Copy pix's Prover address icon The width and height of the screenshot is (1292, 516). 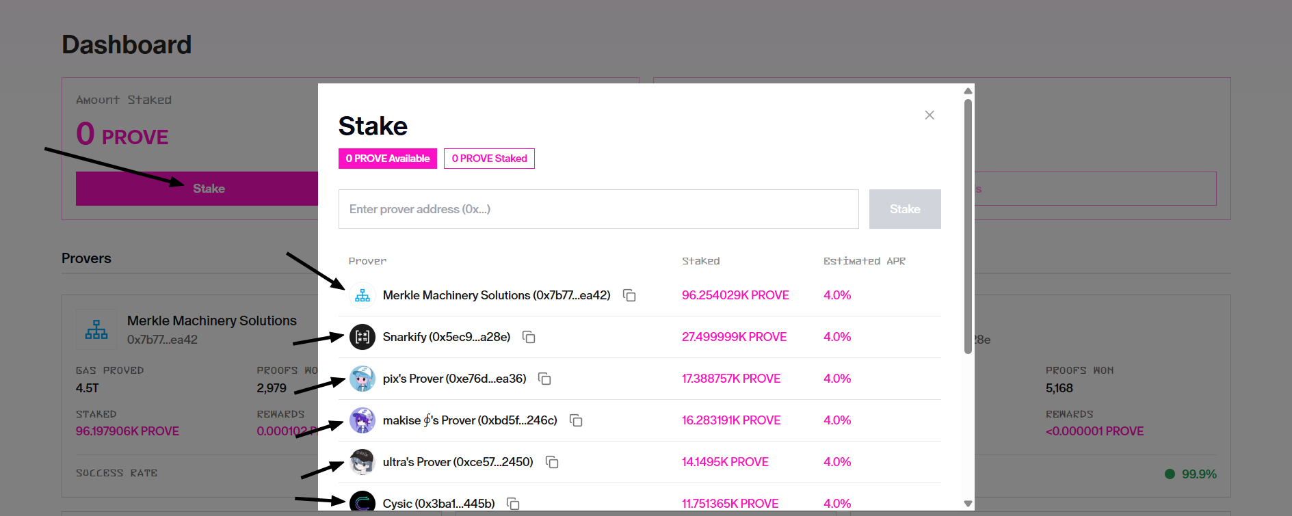pyautogui.click(x=544, y=379)
